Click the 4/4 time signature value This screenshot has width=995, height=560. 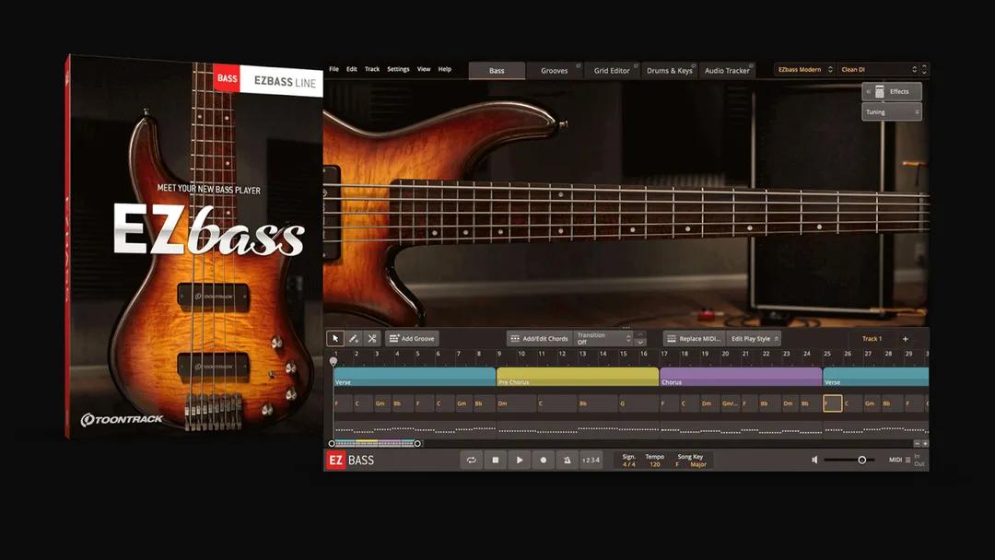(x=629, y=464)
